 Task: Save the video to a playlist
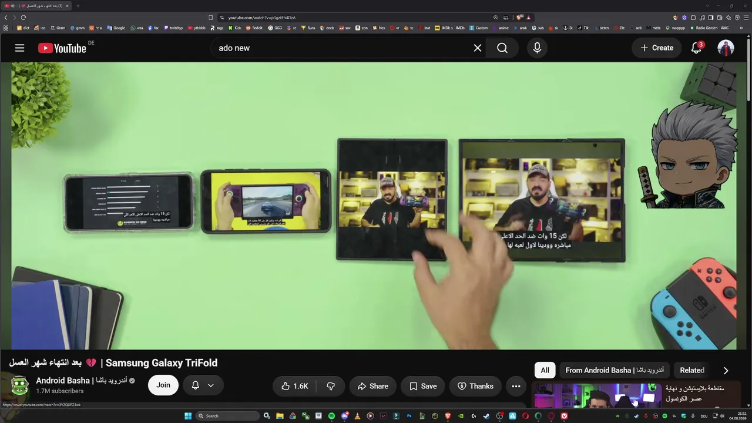pos(423,386)
